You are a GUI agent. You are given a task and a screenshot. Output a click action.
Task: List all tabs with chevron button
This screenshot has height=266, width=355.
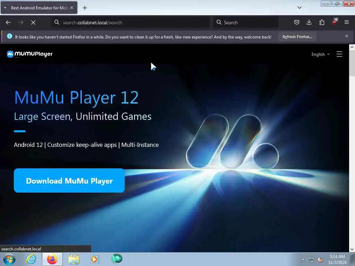(299, 8)
